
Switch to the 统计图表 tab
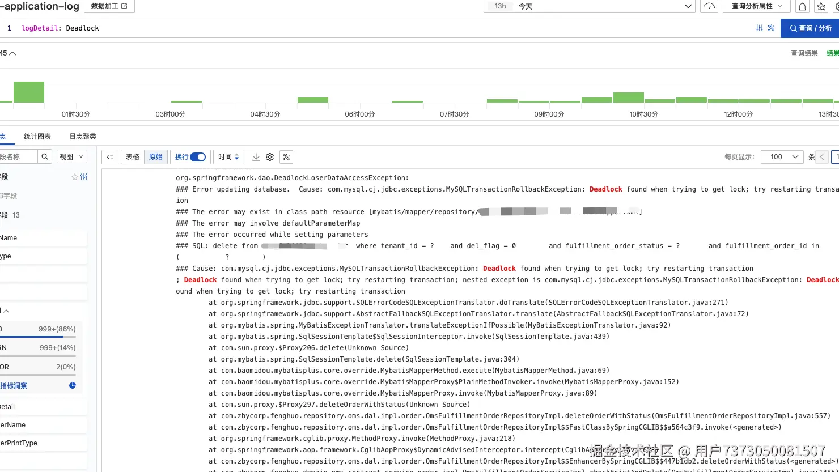(37, 137)
